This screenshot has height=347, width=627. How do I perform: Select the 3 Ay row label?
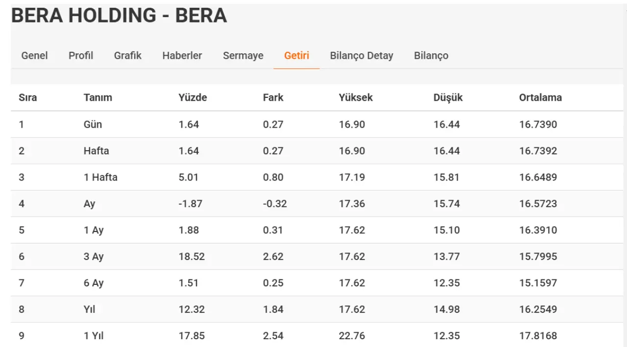point(94,256)
